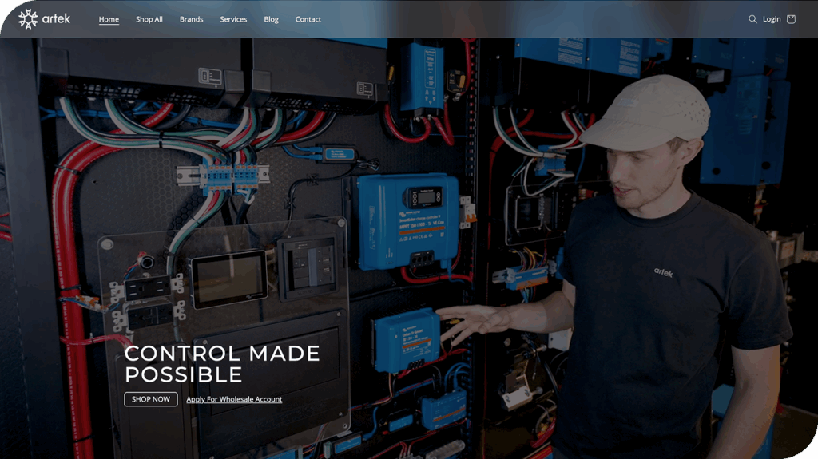This screenshot has height=459, width=818.
Task: Click the large blue charge controller unit
Action: tap(409, 221)
